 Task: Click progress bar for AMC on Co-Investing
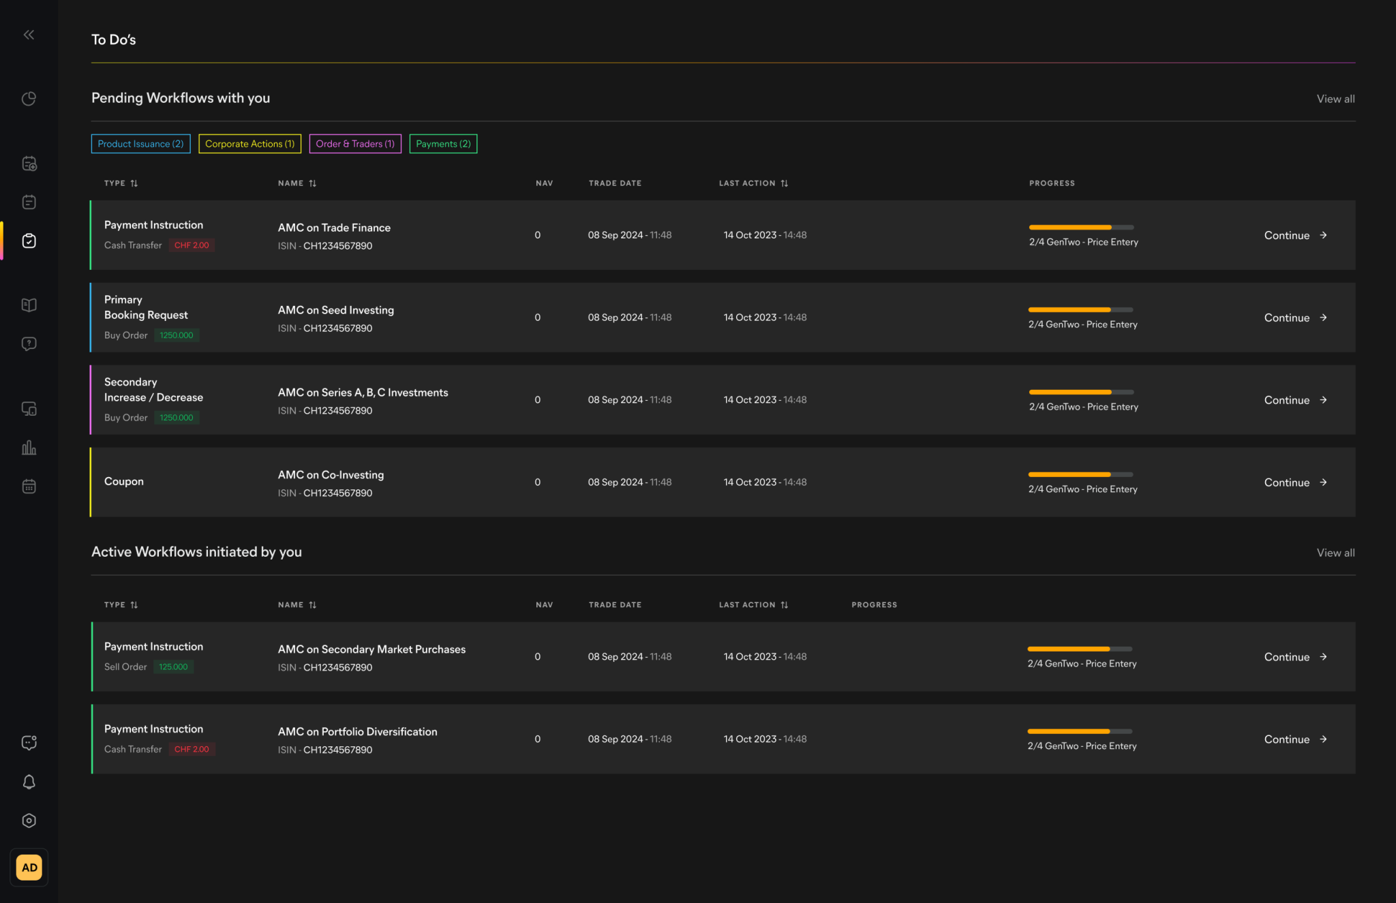(1080, 475)
